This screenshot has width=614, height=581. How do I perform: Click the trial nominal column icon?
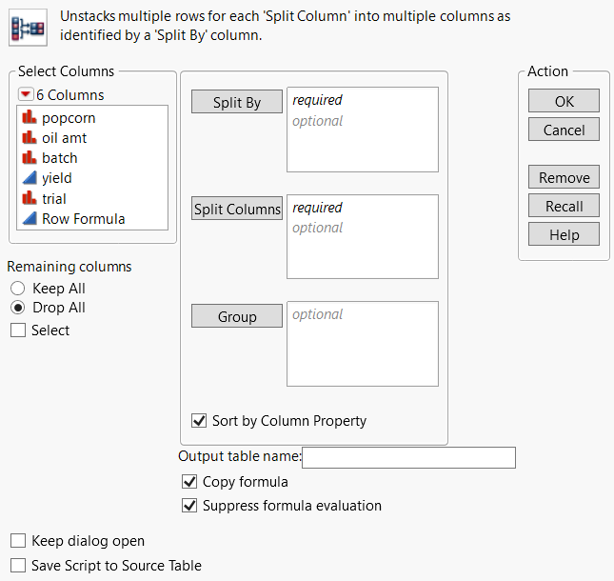(28, 199)
